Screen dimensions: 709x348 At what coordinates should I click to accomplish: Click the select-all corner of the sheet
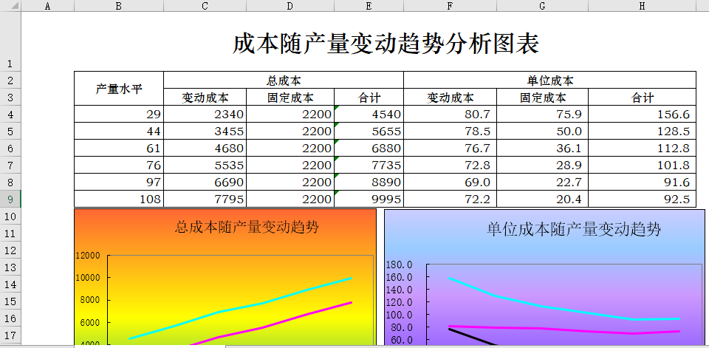[x=10, y=6]
